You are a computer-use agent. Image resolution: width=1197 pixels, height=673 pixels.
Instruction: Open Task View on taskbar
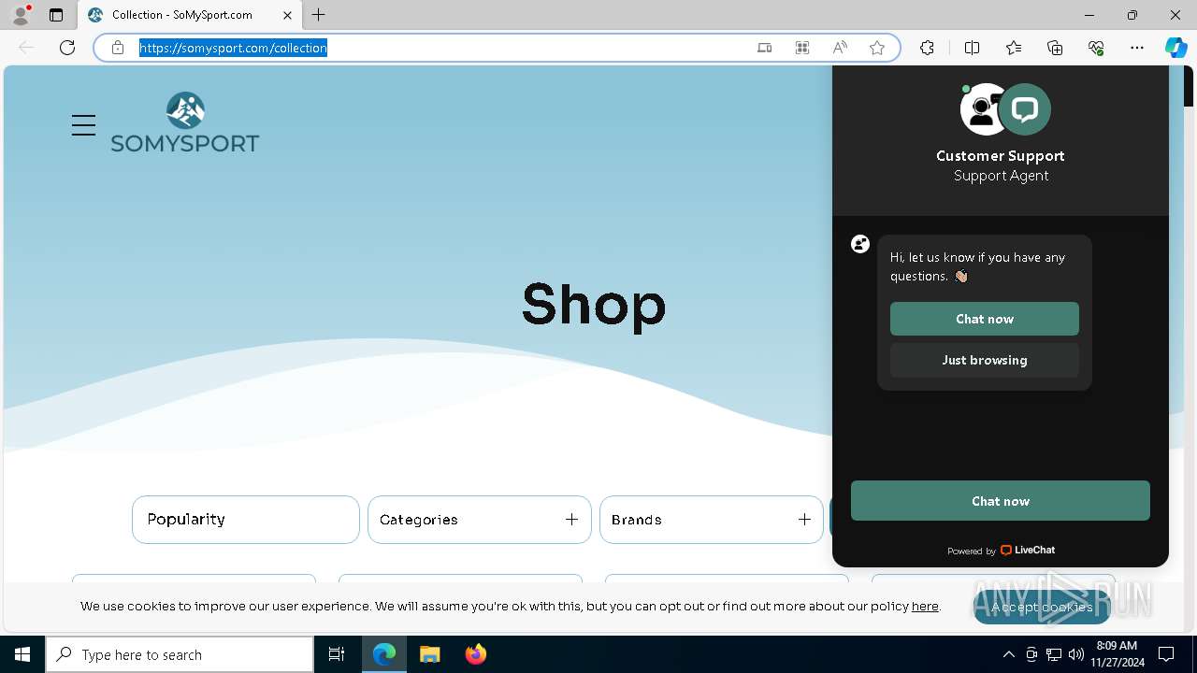pyautogui.click(x=337, y=654)
